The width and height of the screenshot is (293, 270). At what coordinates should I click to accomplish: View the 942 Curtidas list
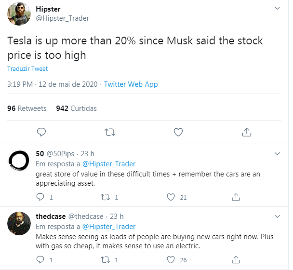[76, 108]
